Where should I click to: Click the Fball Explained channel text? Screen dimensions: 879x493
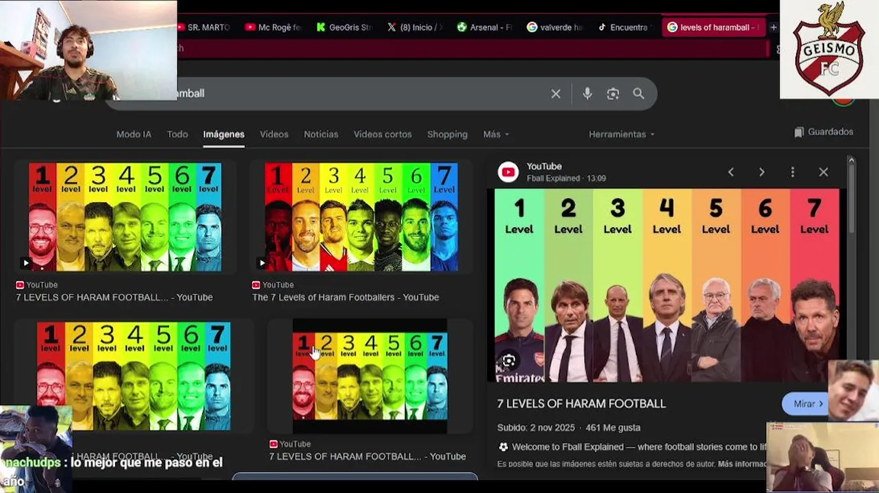555,178
